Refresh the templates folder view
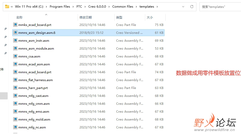This screenshot has width=241, height=134. click(192, 7)
